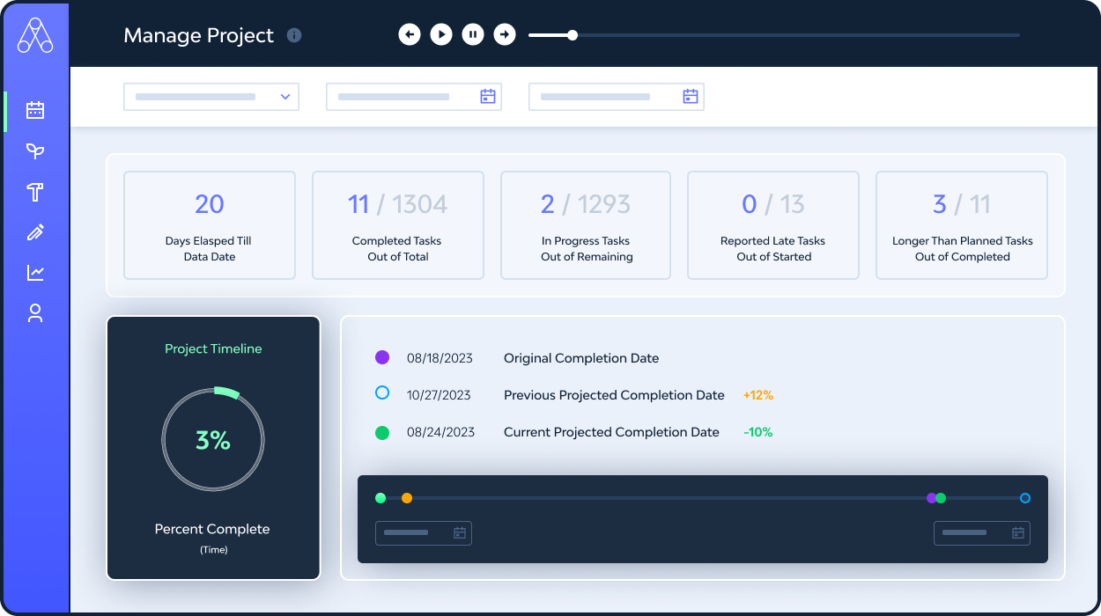This screenshot has width=1101, height=616.
Task: Select the pencil edit icon in sidebar
Action: pos(35,231)
